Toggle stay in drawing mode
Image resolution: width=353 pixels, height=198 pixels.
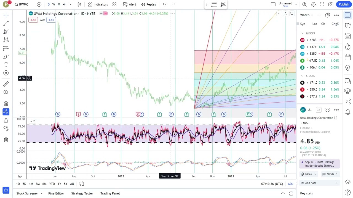pos(6,112)
